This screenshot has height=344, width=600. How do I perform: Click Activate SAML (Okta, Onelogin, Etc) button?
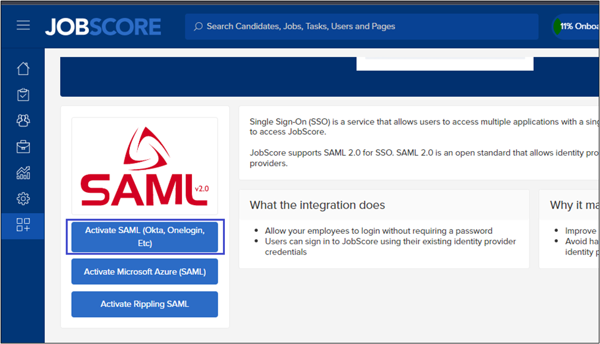pyautogui.click(x=145, y=236)
